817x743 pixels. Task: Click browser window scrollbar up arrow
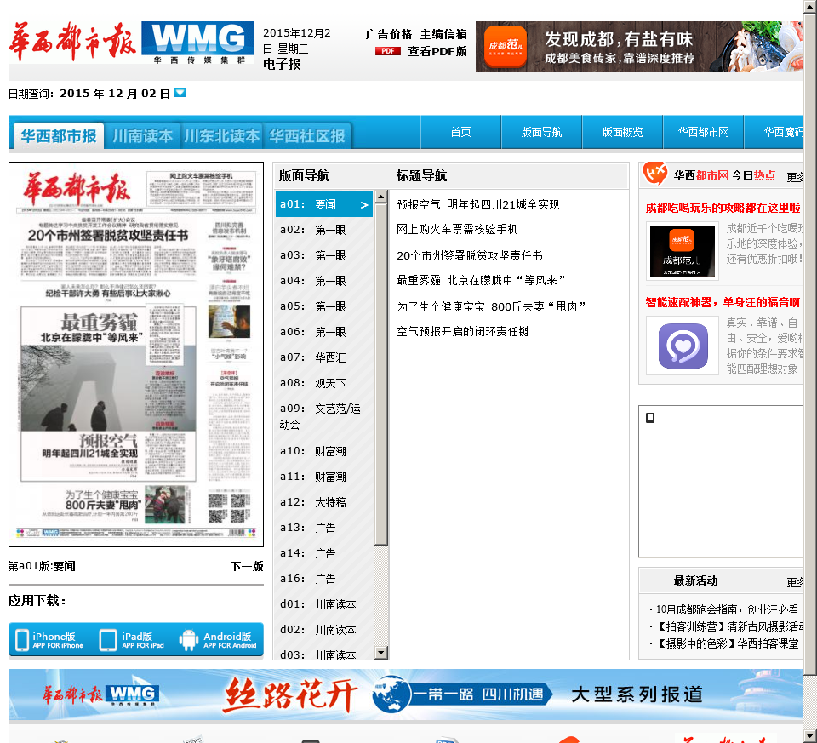coord(810,6)
